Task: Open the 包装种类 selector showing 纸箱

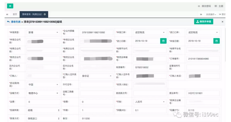Action: click(x=43, y=110)
